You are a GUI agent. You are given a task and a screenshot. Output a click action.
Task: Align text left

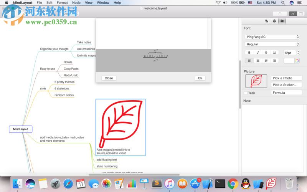coord(249,61)
